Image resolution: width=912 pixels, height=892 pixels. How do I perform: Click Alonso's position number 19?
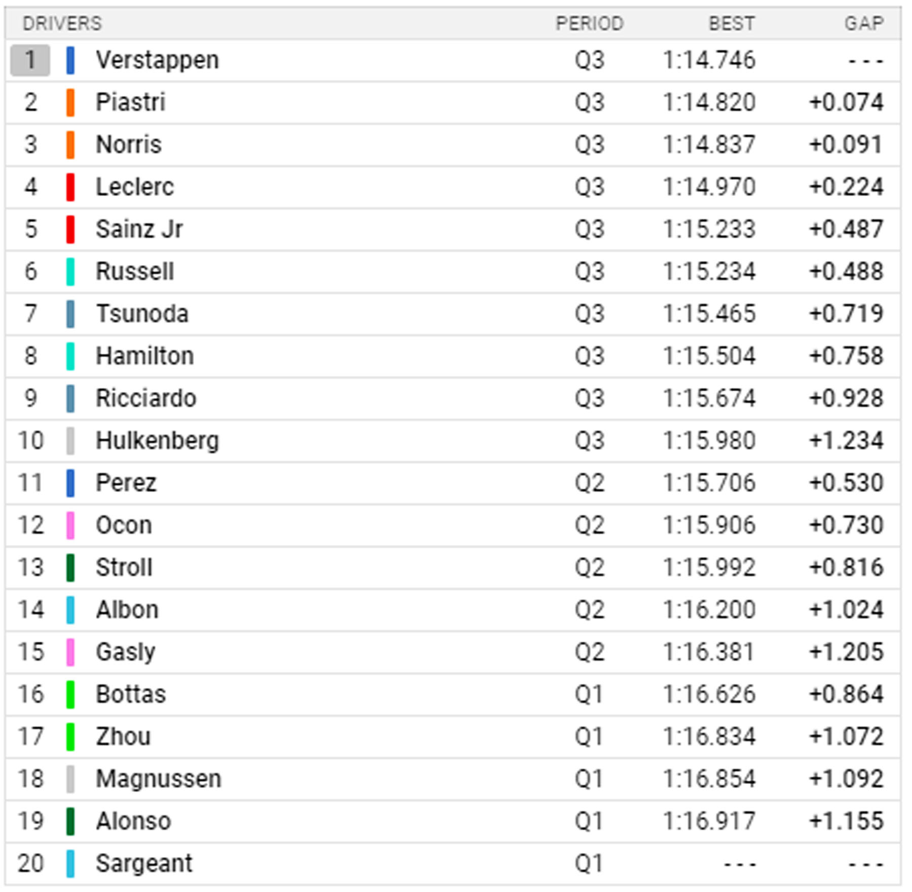(30, 821)
